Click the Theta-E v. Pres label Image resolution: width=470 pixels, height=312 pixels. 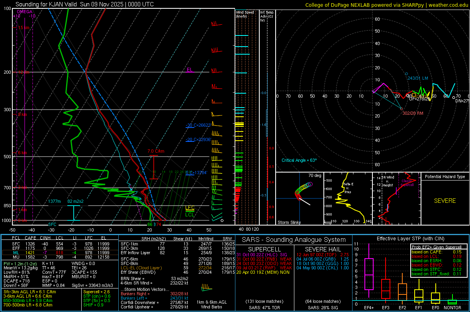(x=348, y=188)
